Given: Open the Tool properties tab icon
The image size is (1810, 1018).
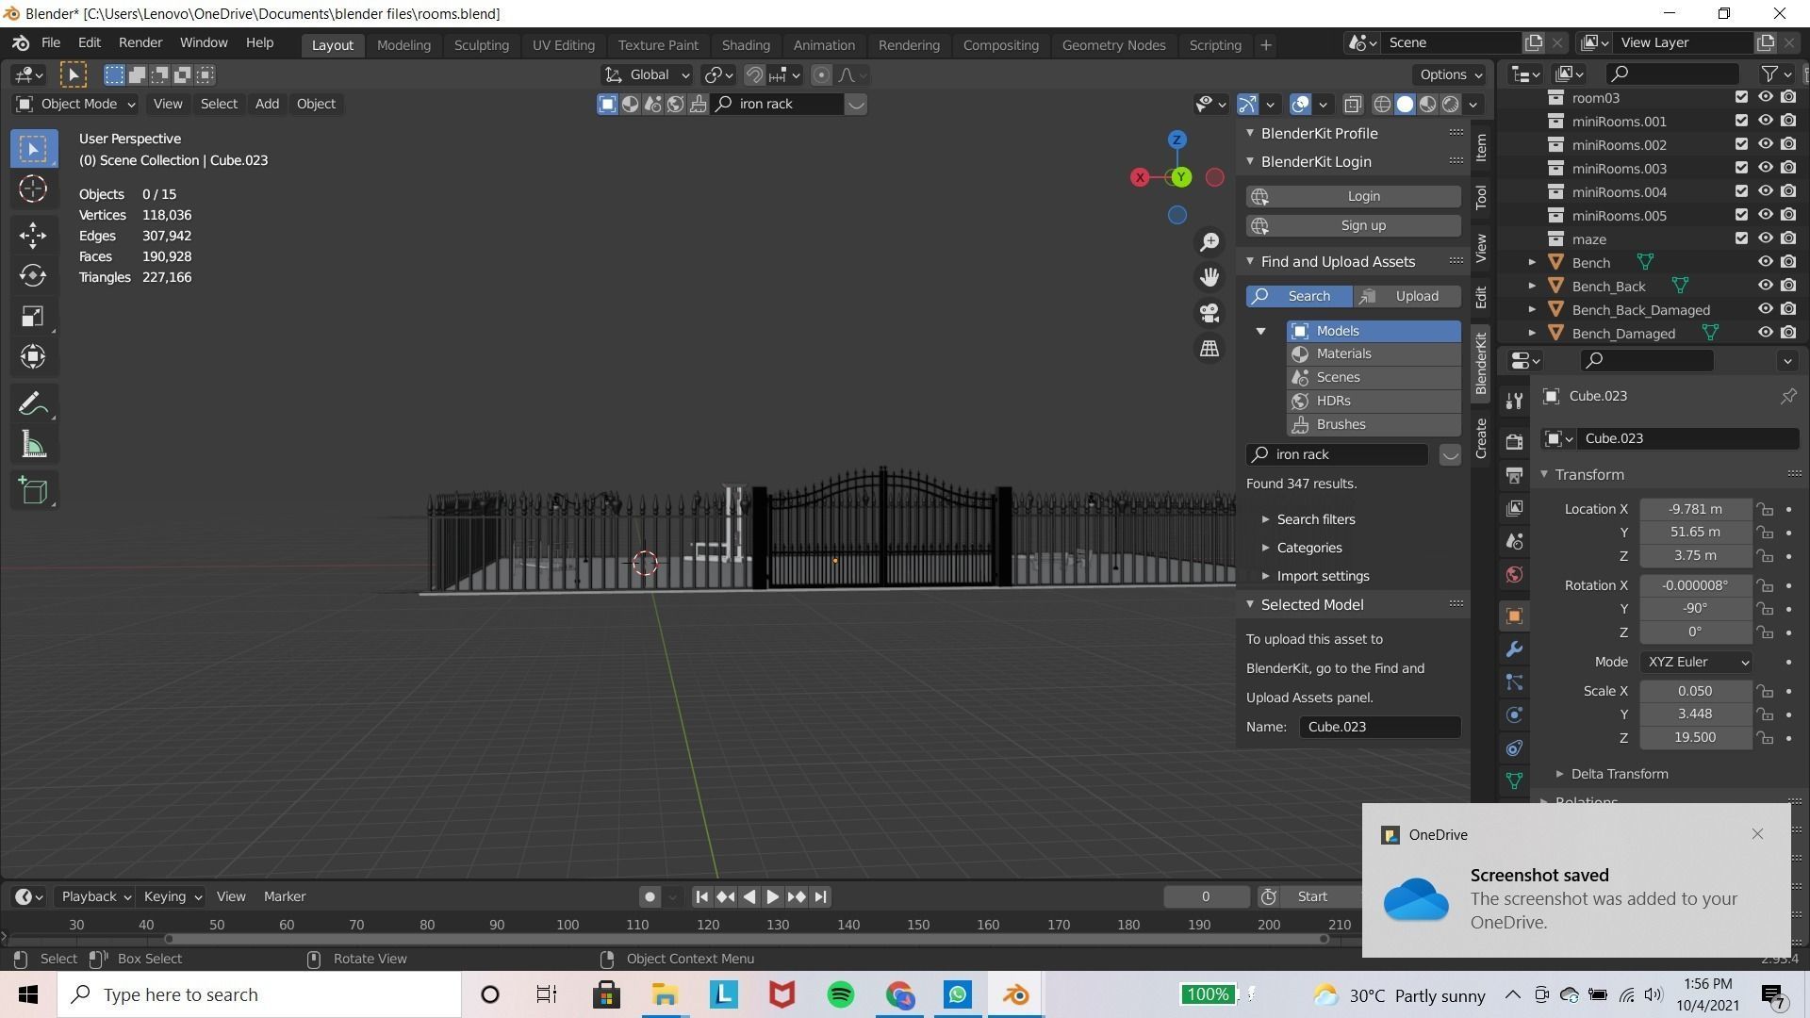Looking at the screenshot, I should [x=1514, y=401].
